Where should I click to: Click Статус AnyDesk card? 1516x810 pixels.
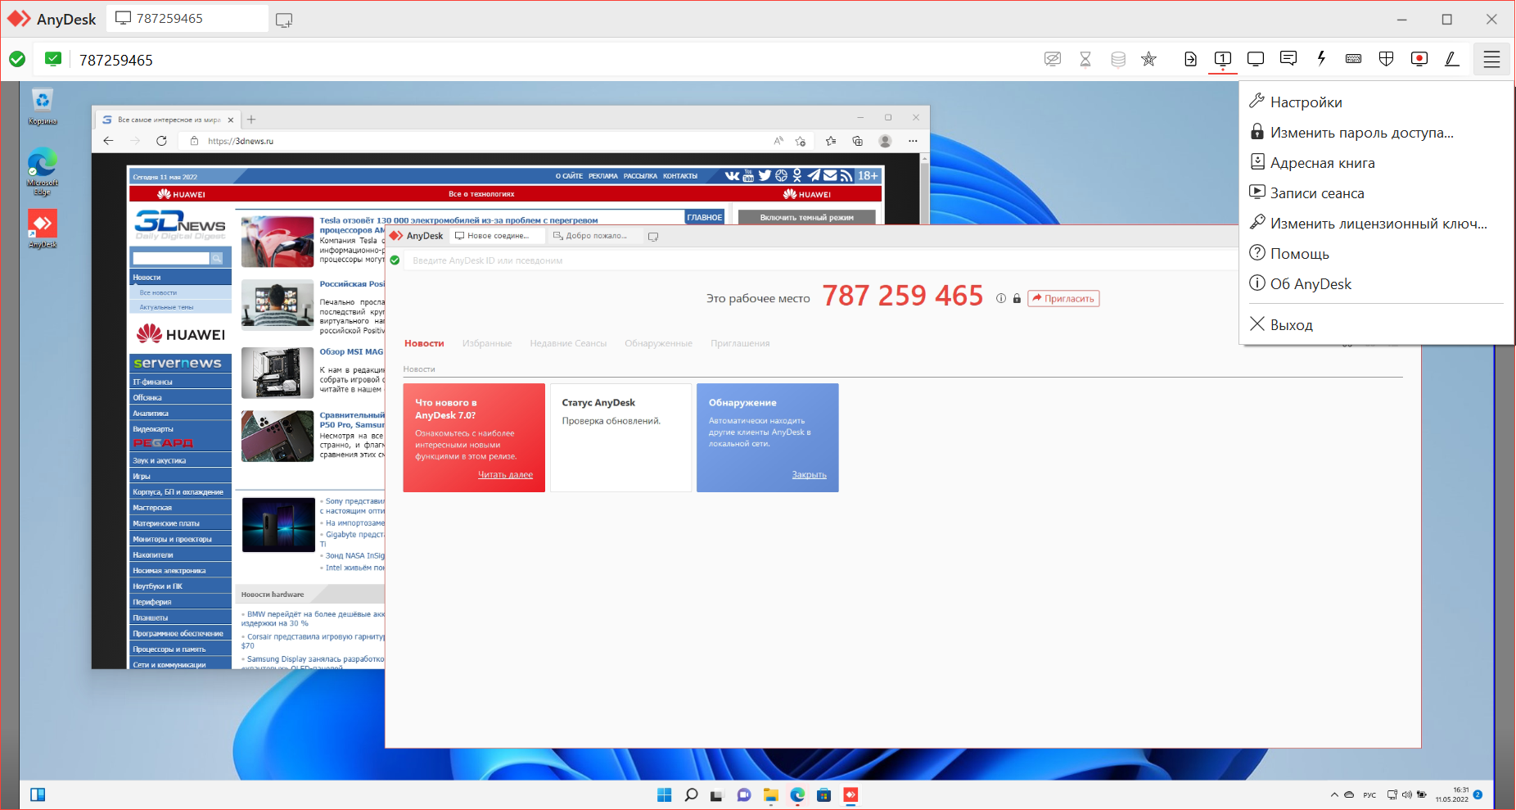tap(620, 437)
